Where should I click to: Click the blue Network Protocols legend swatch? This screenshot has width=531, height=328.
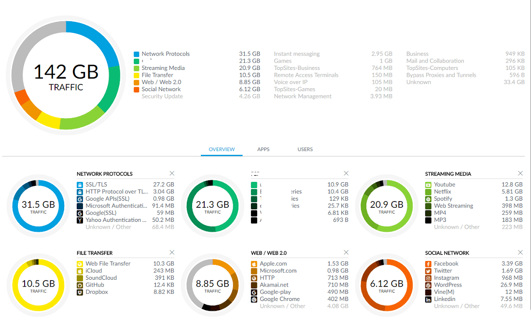click(137, 54)
